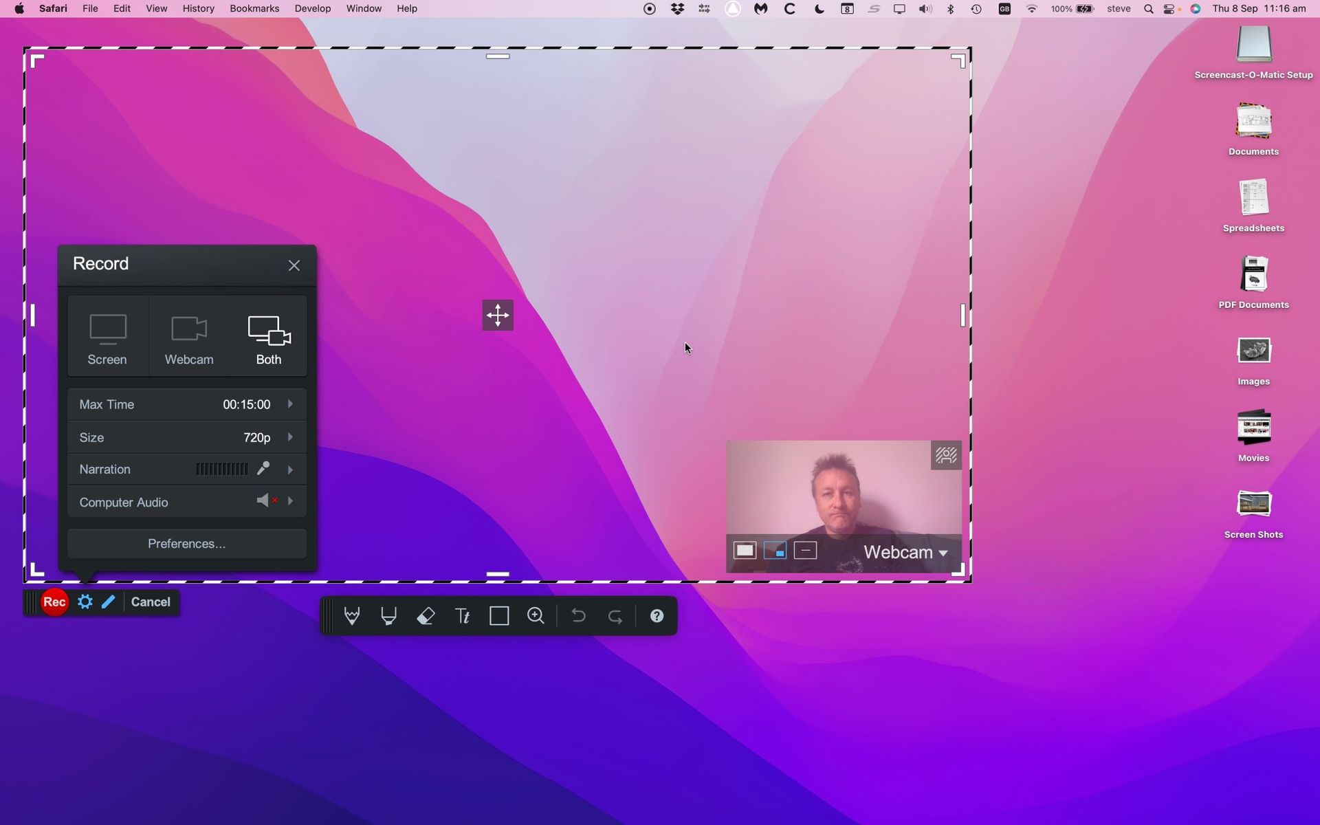Select the Screen recording mode

click(107, 336)
